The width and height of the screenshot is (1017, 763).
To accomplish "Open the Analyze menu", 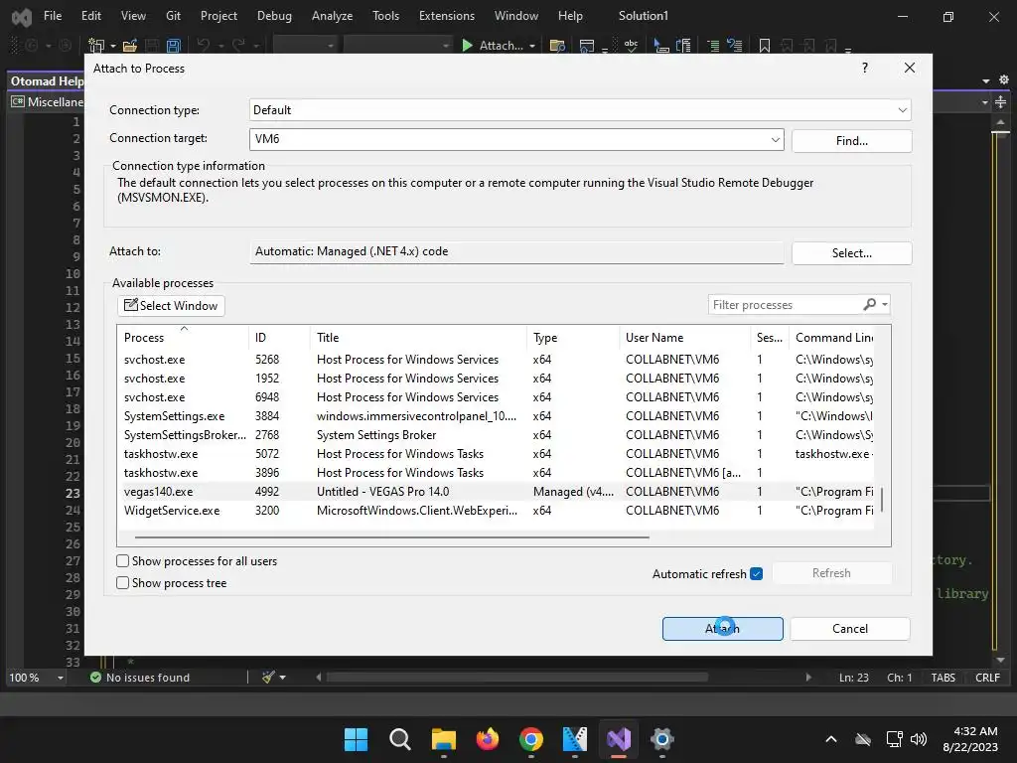I will tap(332, 16).
